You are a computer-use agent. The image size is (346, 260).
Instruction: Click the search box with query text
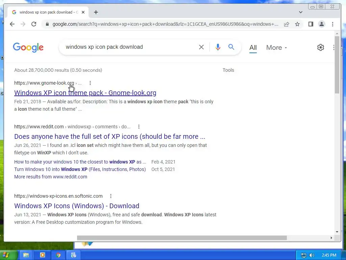130,47
